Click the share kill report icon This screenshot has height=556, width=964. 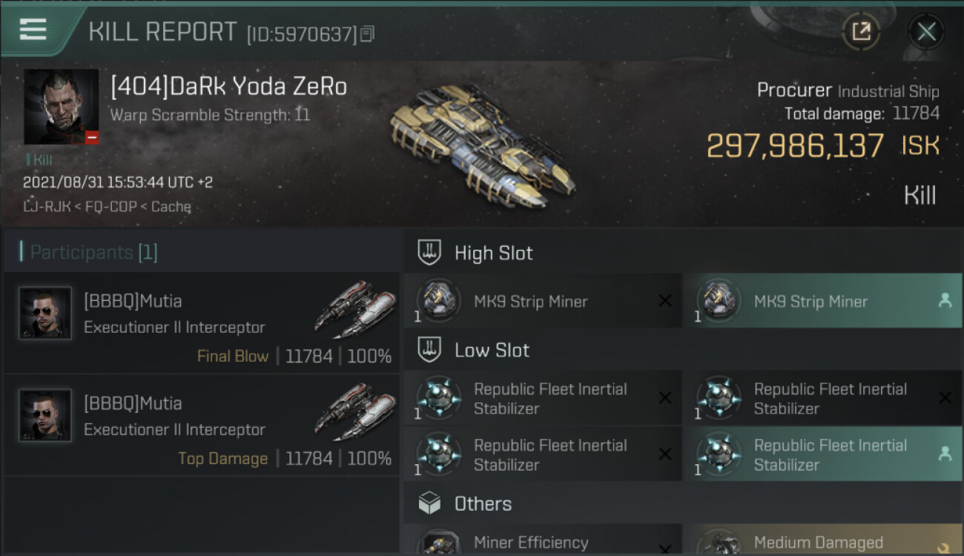tap(861, 32)
